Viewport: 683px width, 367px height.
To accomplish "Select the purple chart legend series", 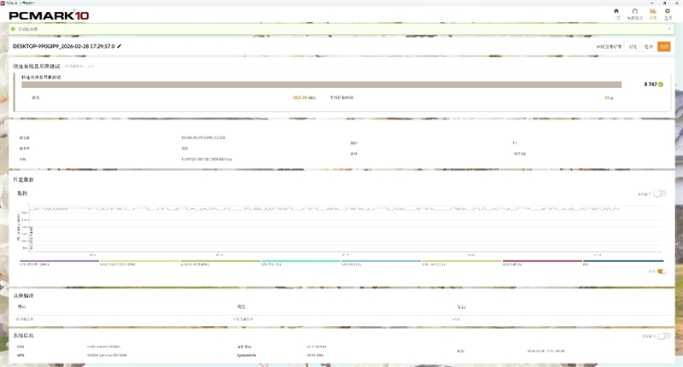I will pyautogui.click(x=59, y=263).
